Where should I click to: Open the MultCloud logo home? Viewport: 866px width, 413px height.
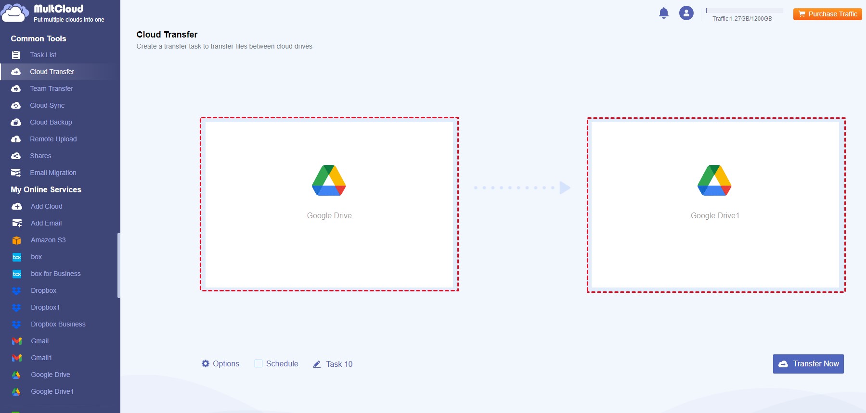pyautogui.click(x=53, y=13)
